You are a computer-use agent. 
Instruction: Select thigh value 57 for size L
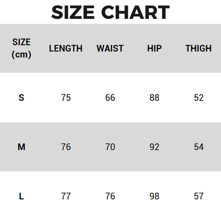[198, 196]
